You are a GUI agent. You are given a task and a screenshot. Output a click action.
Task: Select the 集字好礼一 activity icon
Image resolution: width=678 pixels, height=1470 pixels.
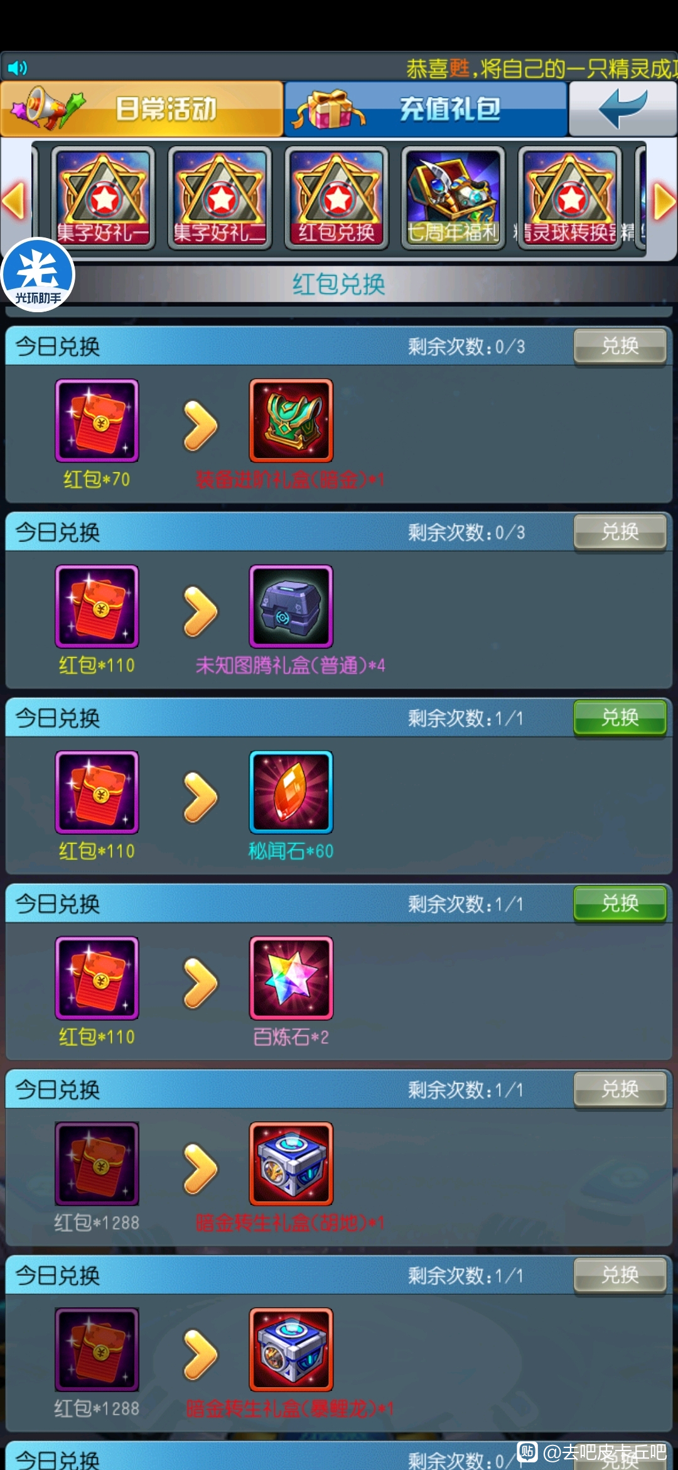[103, 198]
